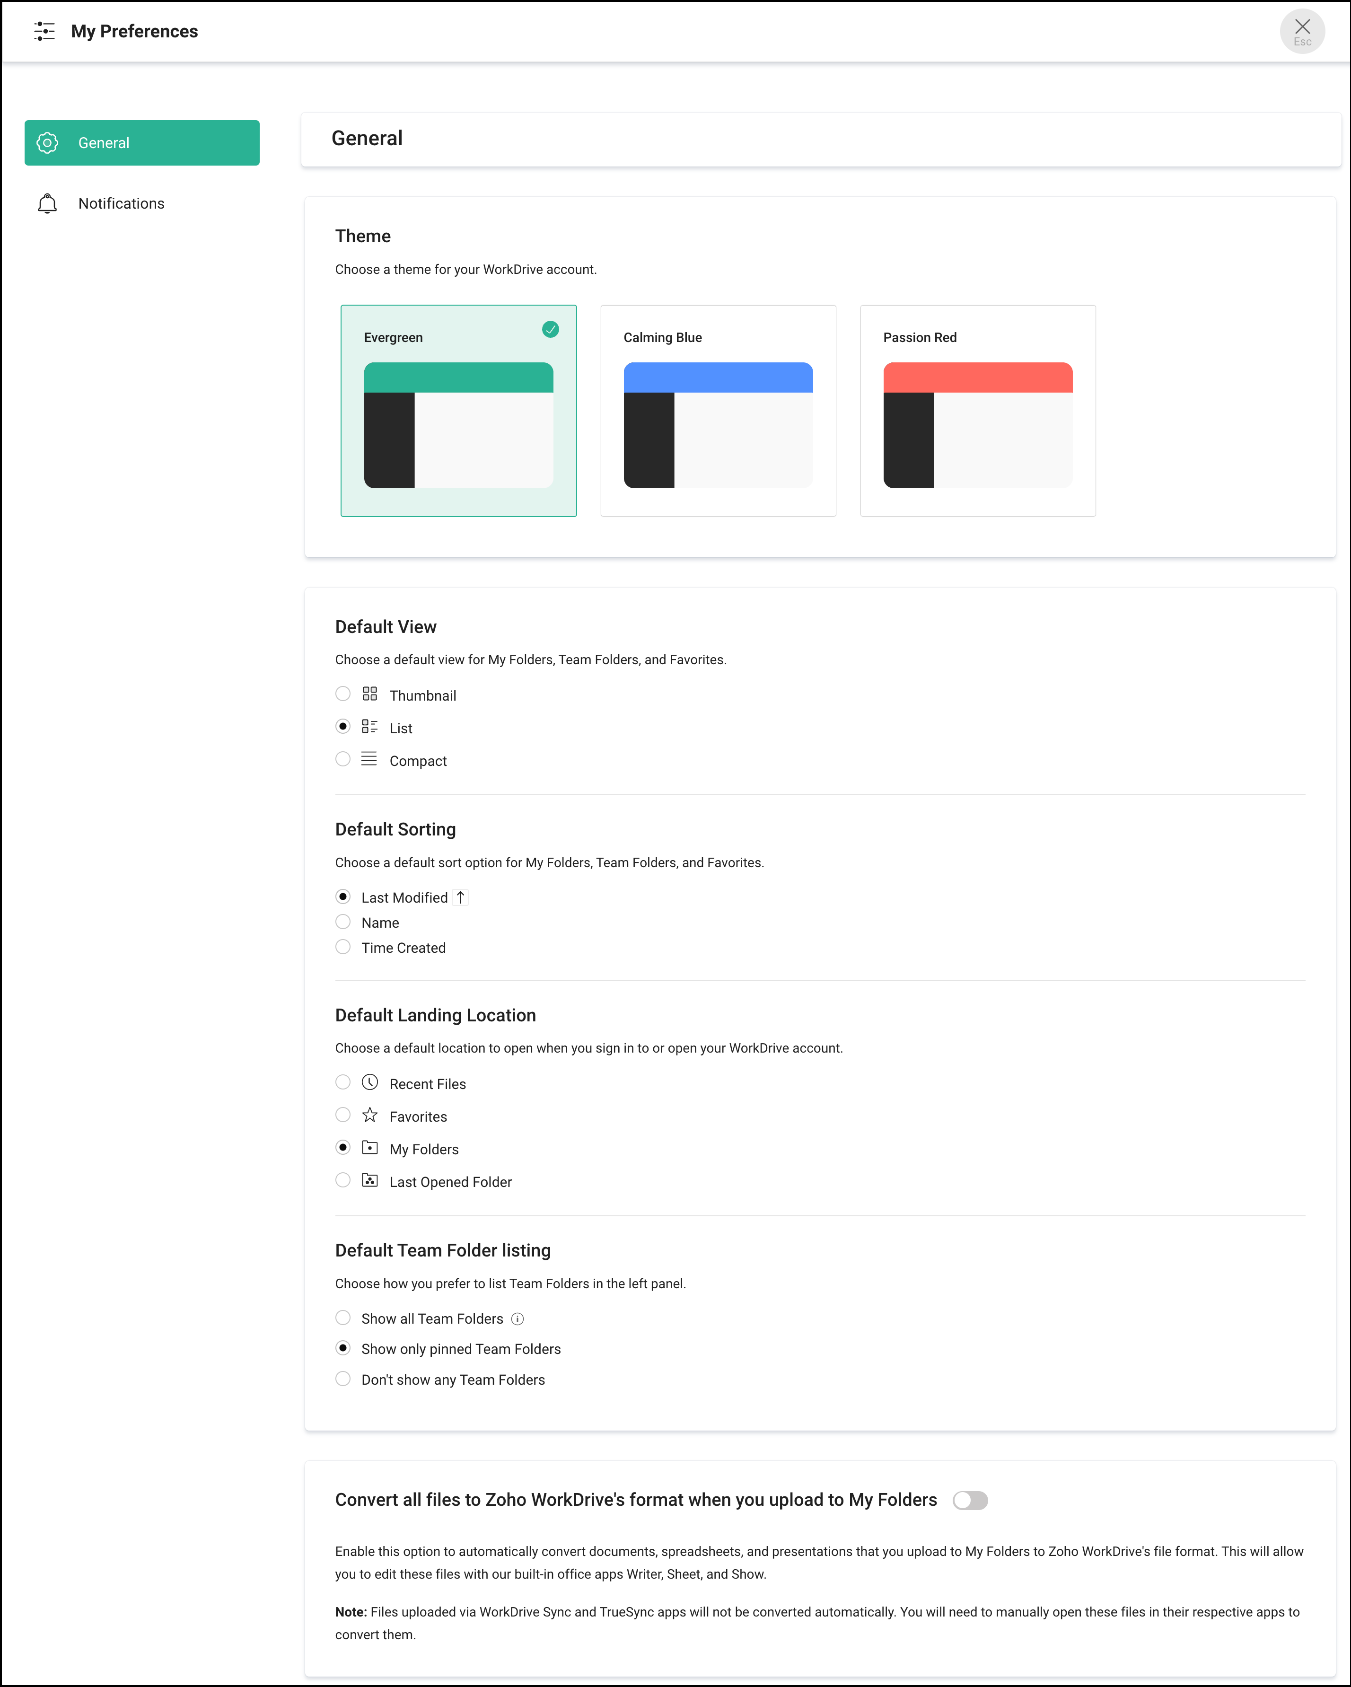Close preferences with the Esc button
The image size is (1351, 1687).
point(1302,31)
